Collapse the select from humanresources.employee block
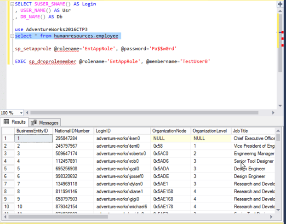Screen dimensions: 286x224 [11, 36]
